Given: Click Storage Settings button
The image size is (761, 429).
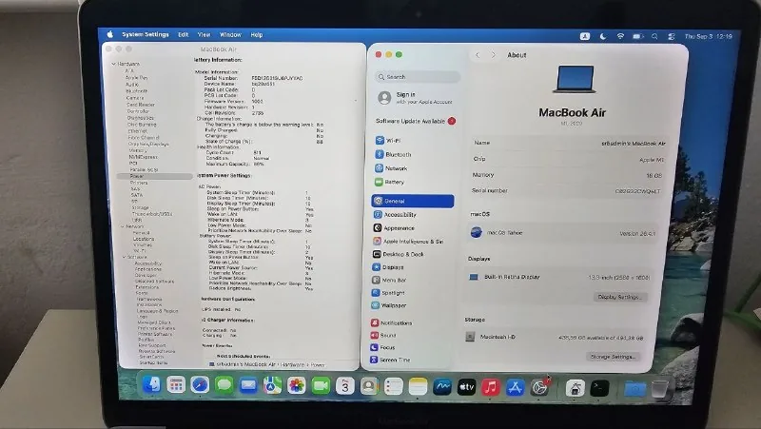Looking at the screenshot, I should click(x=613, y=356).
